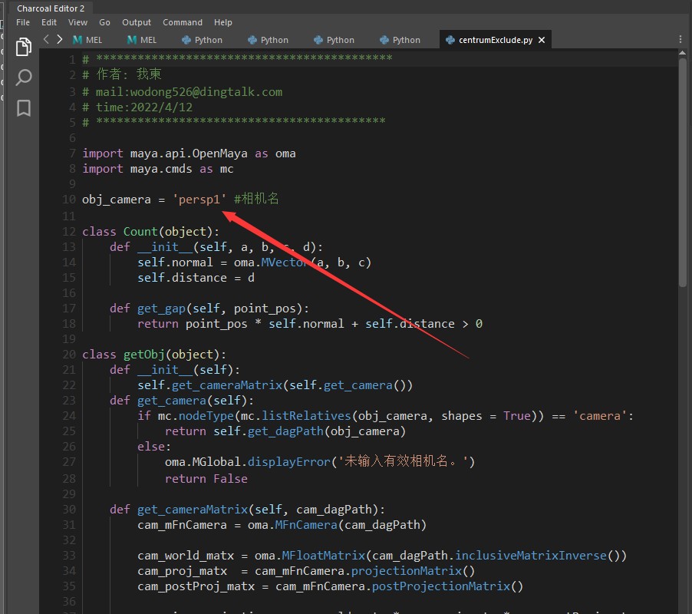Go back with the left chevron arrow
The image size is (692, 614).
46,39
